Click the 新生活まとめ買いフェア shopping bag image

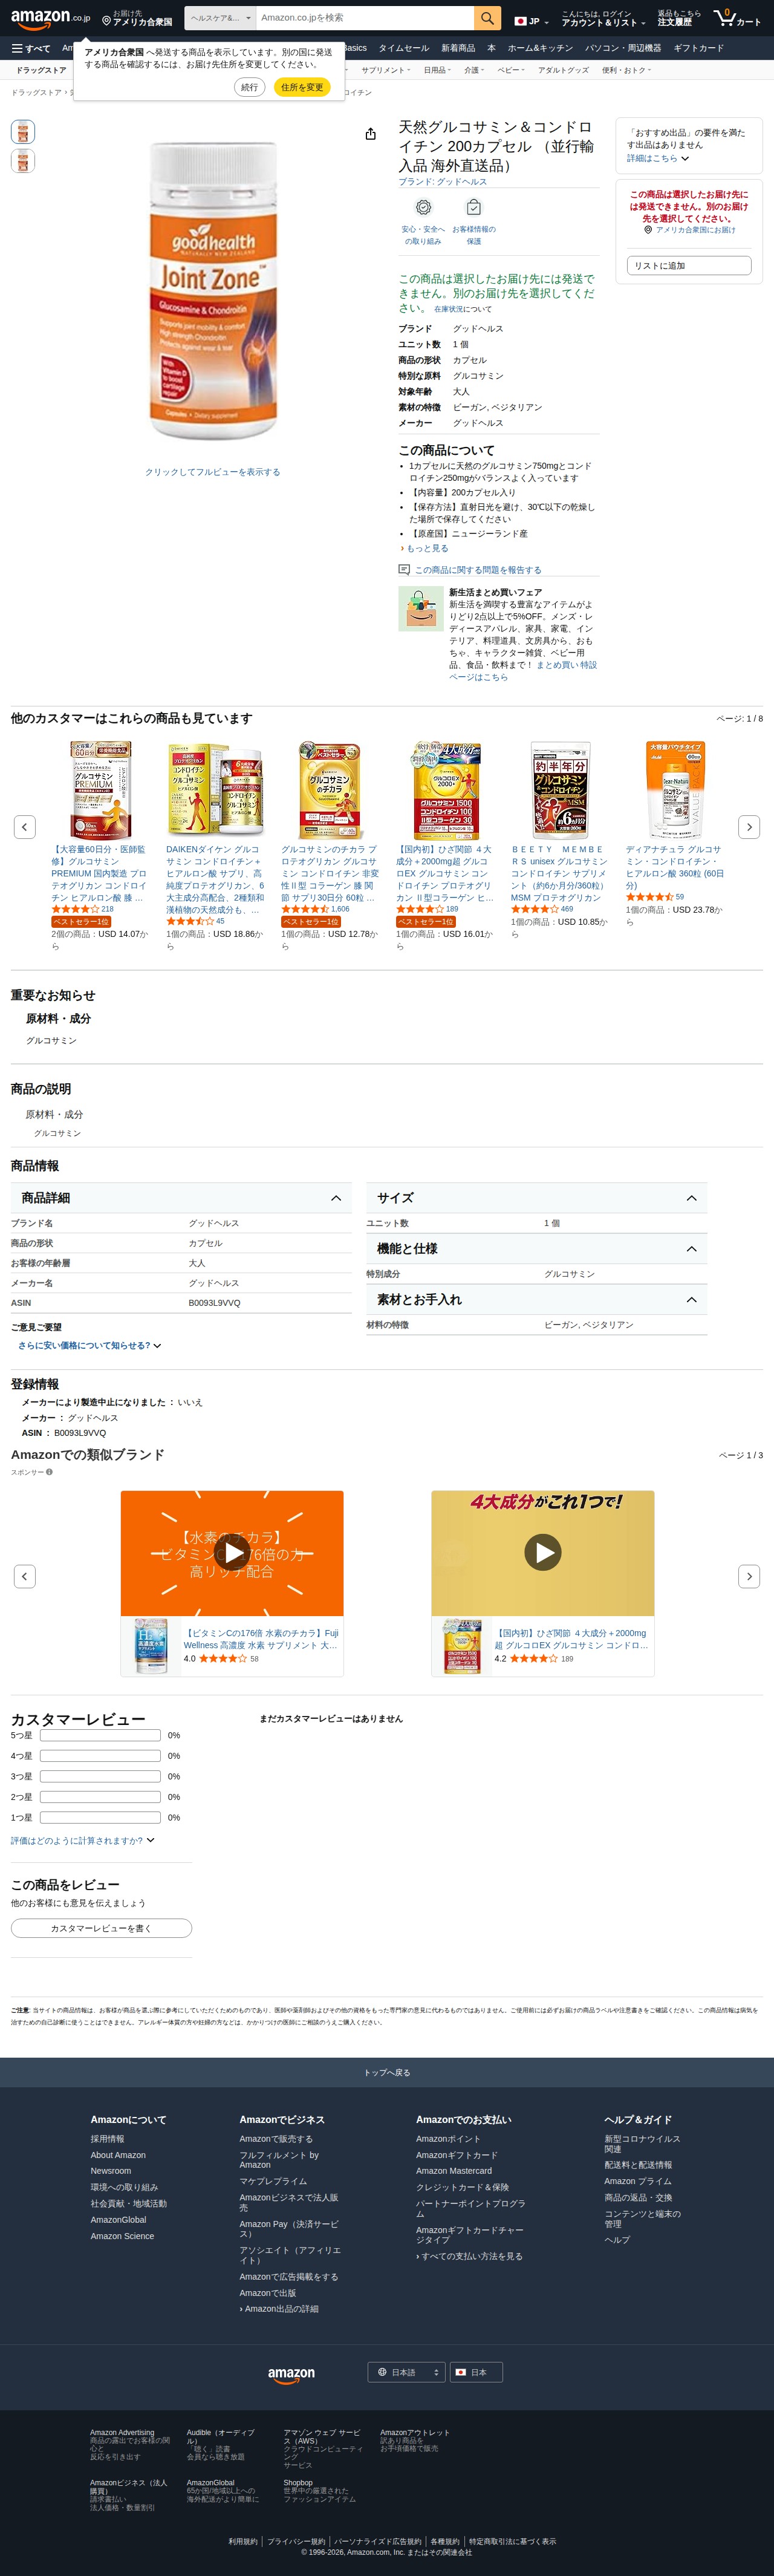[x=420, y=608]
